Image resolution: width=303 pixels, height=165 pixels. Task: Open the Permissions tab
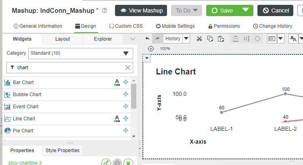[224, 26]
